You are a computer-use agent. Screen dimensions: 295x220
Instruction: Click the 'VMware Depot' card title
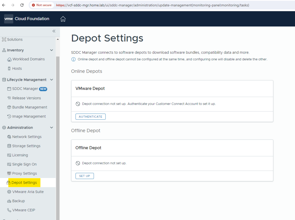point(90,89)
